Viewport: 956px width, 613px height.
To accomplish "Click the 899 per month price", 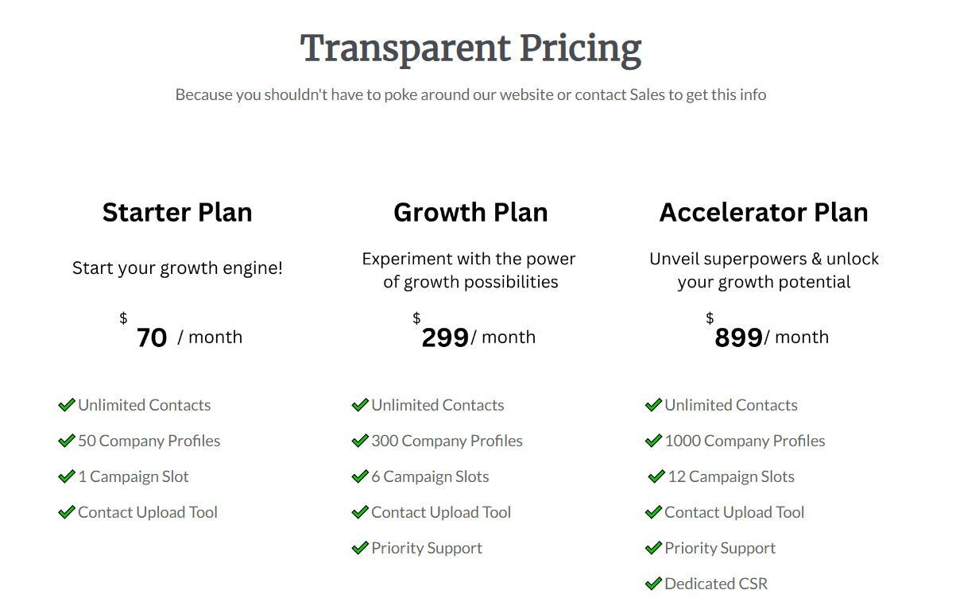I will click(738, 337).
